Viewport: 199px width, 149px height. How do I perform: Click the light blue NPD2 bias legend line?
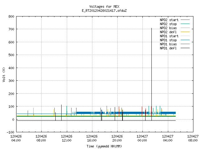pyautogui.click(x=185, y=28)
